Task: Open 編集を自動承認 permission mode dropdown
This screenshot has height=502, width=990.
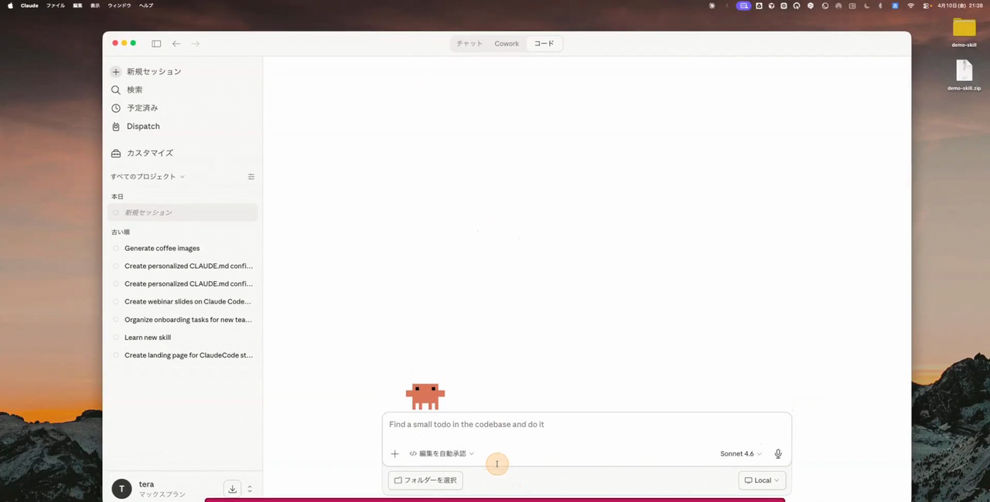Action: (442, 454)
